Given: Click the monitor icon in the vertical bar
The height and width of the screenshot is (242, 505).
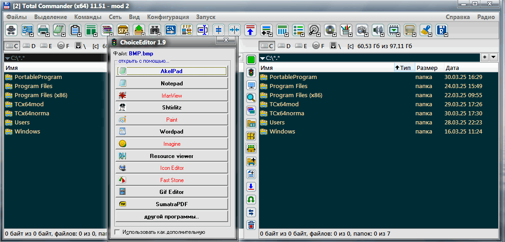Looking at the screenshot, I should click(x=251, y=85).
